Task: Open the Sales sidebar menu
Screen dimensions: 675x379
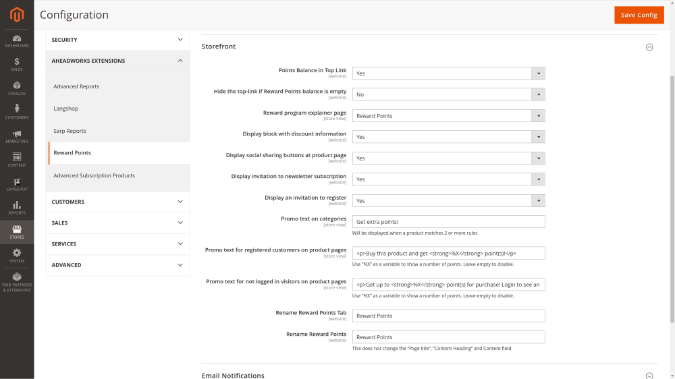Action: pos(17,65)
